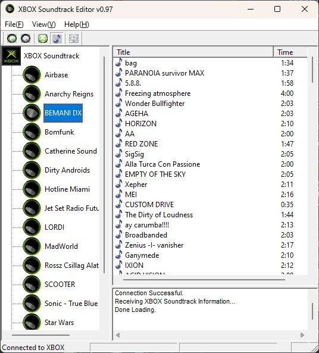The image size is (319, 353).
Task: Select the Star Wars soundtrack label
Action: pyautogui.click(x=59, y=323)
